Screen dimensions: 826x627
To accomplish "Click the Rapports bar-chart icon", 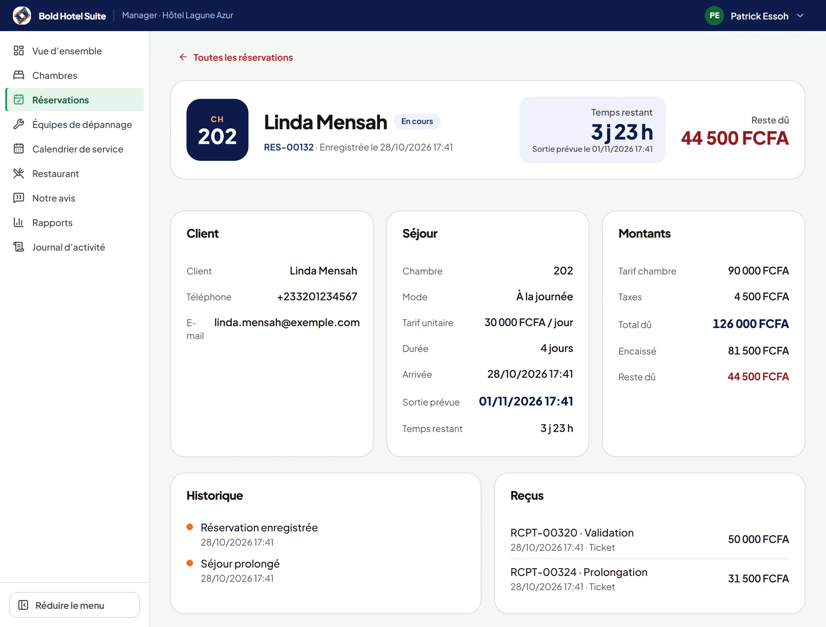I will (18, 222).
